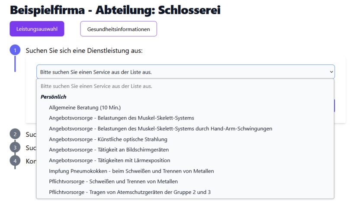Open the Leistungsauswahl tab
Viewport: 356px width, 212px height.
pyautogui.click(x=37, y=29)
